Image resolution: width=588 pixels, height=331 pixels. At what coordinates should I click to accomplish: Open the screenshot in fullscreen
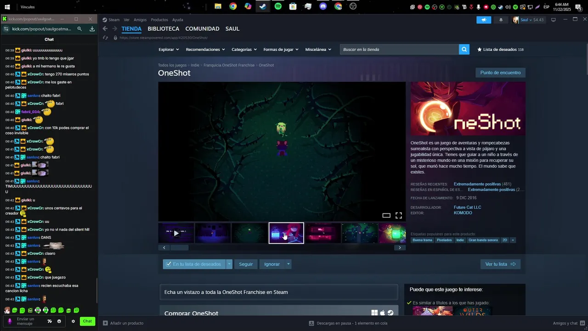[399, 215]
